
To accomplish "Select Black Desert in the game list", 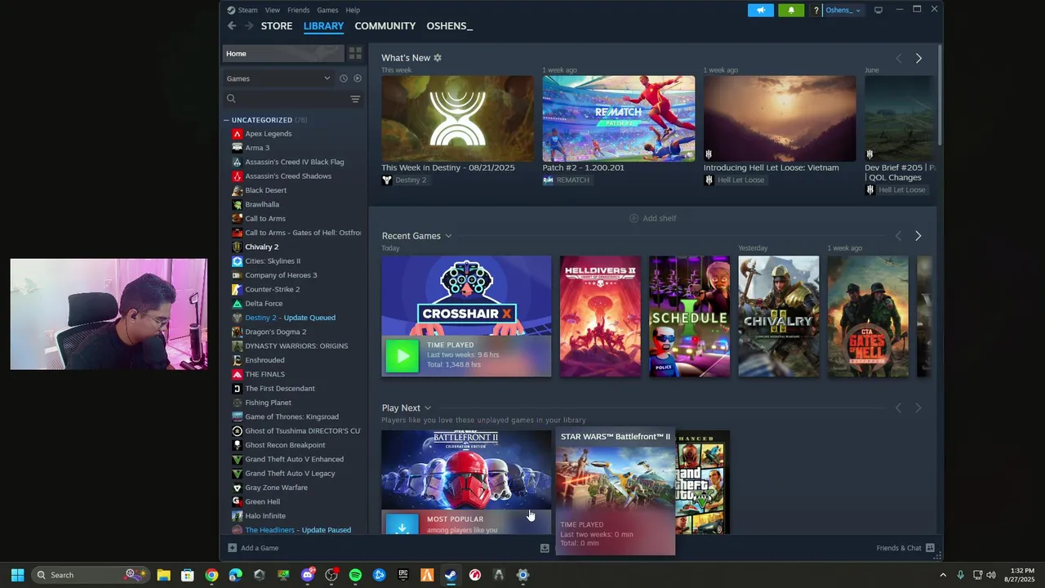I will coord(266,190).
